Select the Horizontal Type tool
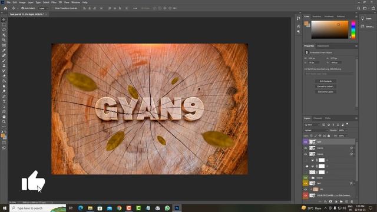Screen dimensions: 377x212 click(4, 101)
